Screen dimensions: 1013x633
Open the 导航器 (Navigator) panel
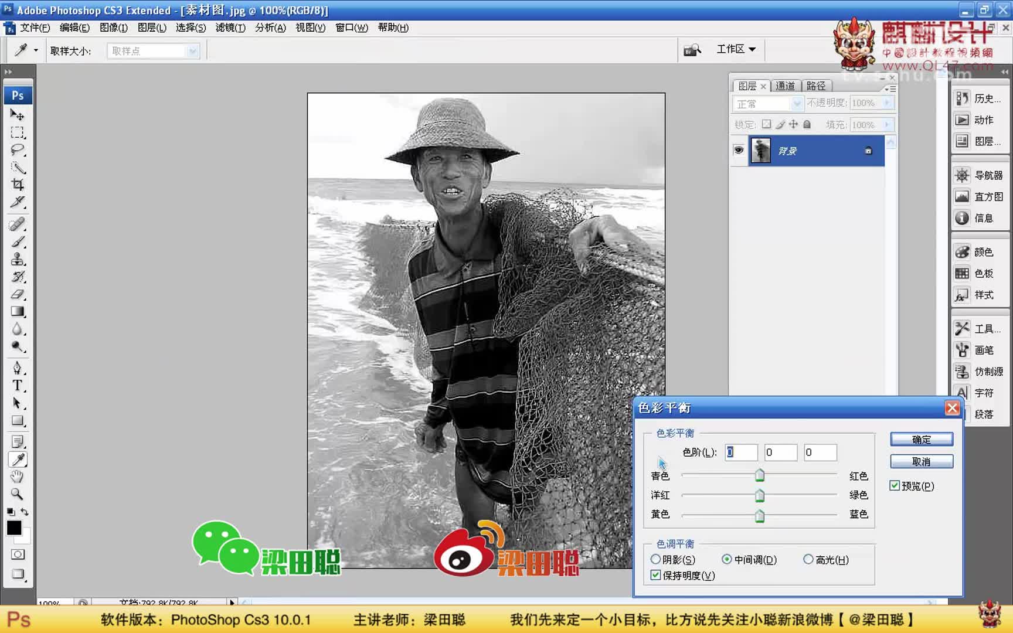click(979, 175)
